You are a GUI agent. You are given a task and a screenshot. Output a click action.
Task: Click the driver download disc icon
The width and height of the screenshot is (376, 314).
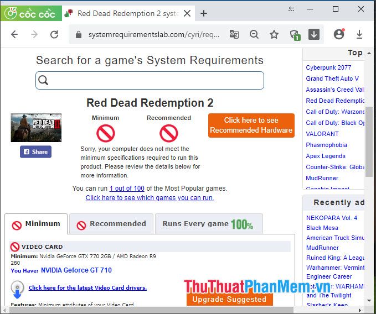coord(17,290)
